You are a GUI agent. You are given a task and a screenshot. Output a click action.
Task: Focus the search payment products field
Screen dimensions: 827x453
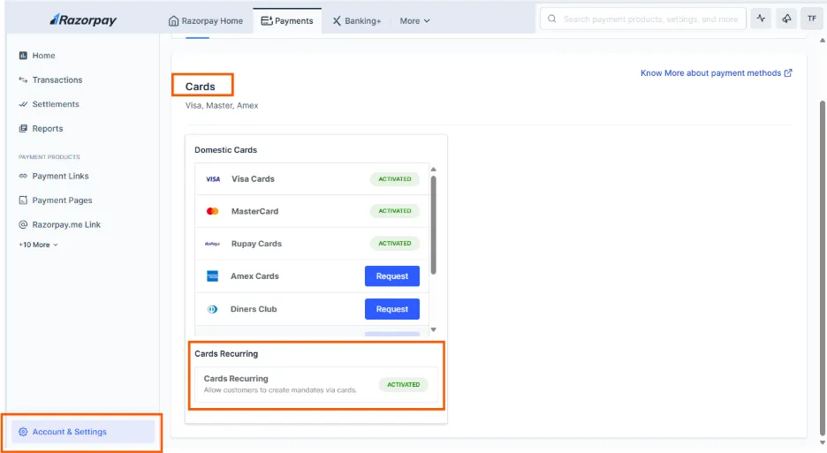pos(643,19)
